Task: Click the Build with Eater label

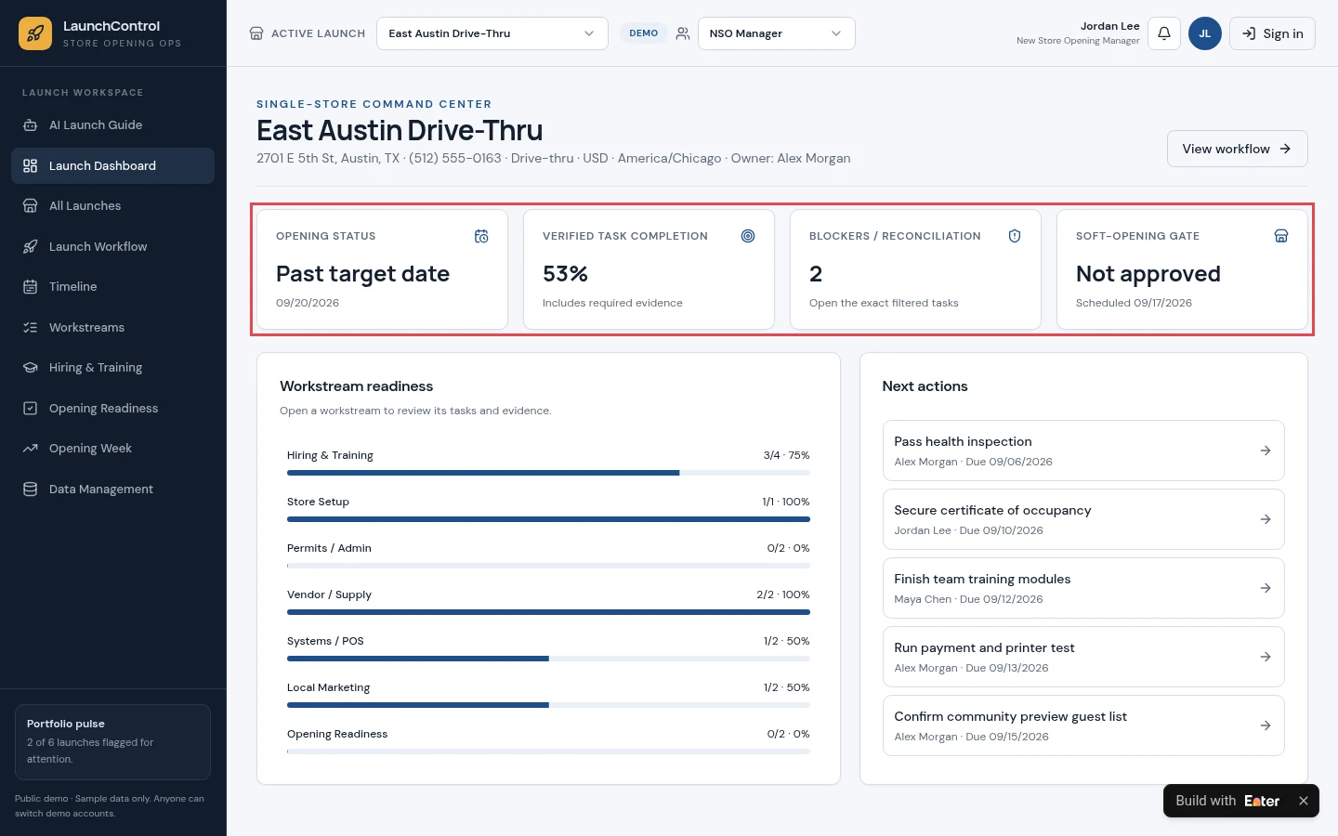Action: click(x=1227, y=801)
